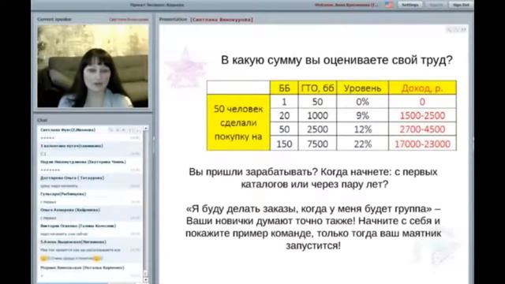Click the chat scrollbar up arrow
Image resolution: width=505 pixels, height=284 pixels.
[x=145, y=128]
